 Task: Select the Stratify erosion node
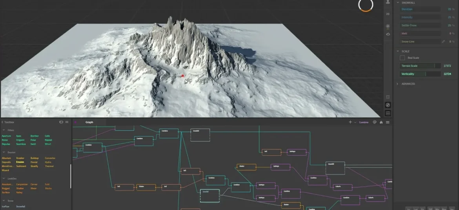point(34,166)
